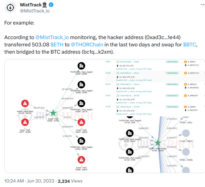Select the green star node 0xad3...e1e44
Viewport: 205px width, 187px height.
tap(53, 113)
